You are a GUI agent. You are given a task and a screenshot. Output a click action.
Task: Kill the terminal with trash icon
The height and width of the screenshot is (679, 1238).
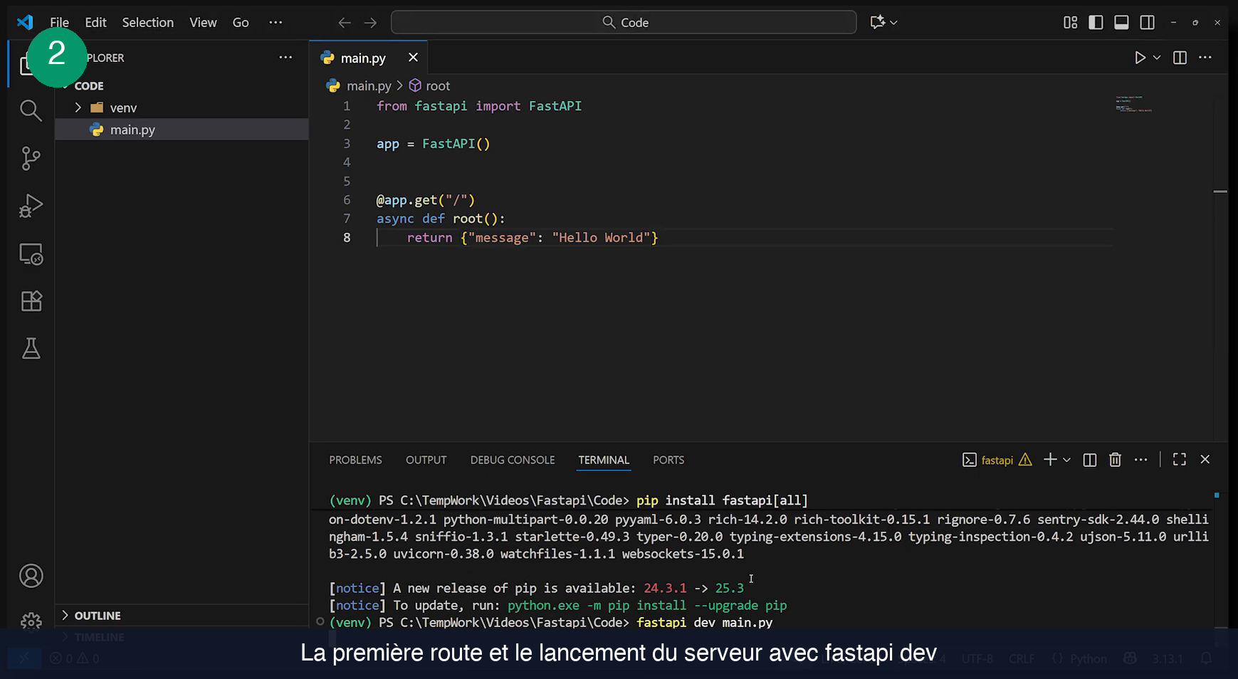tap(1115, 460)
